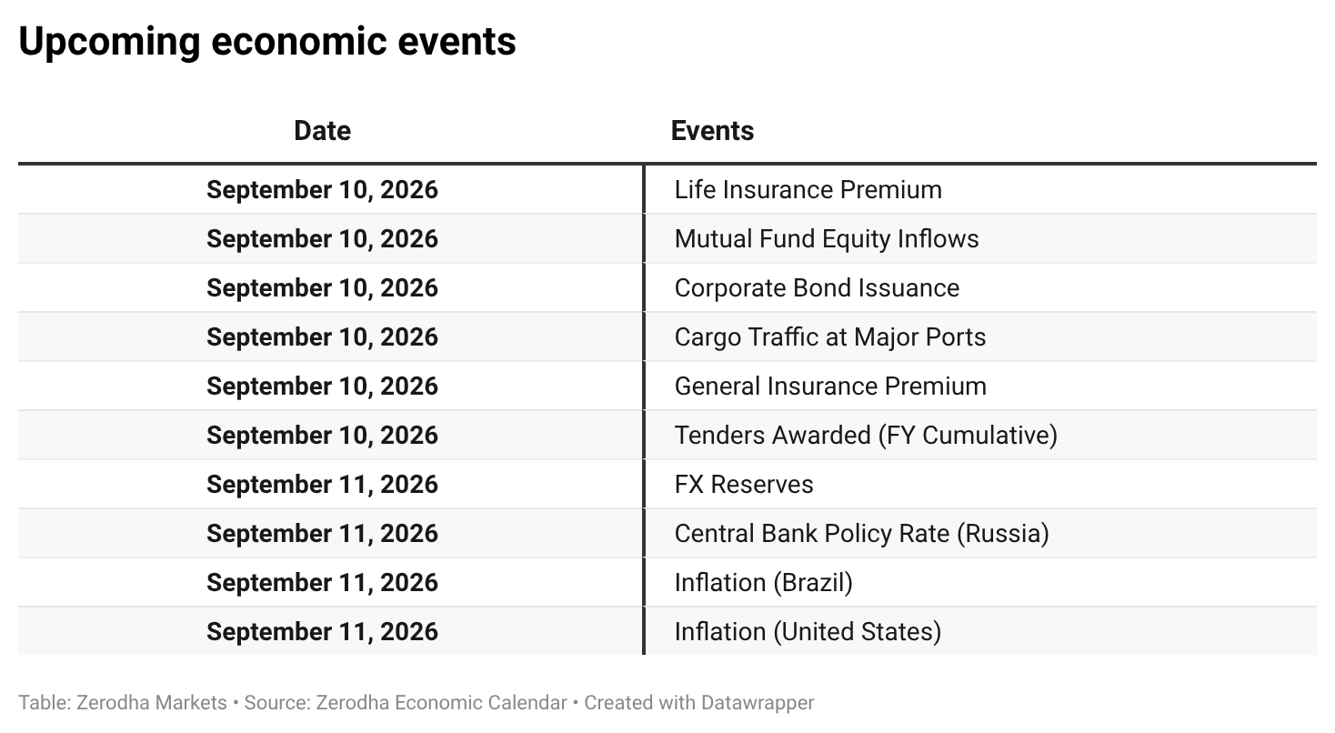Select Central Bank Policy Rate (Russia)
Screen dimensions: 1335x733
(861, 534)
